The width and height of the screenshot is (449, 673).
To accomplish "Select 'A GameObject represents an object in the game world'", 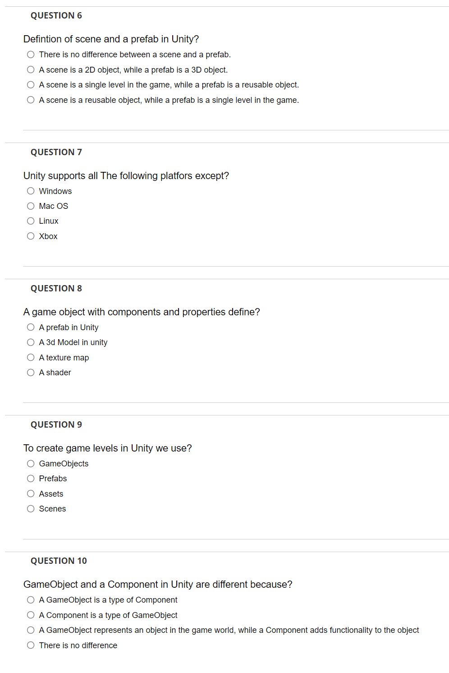I will (31, 630).
